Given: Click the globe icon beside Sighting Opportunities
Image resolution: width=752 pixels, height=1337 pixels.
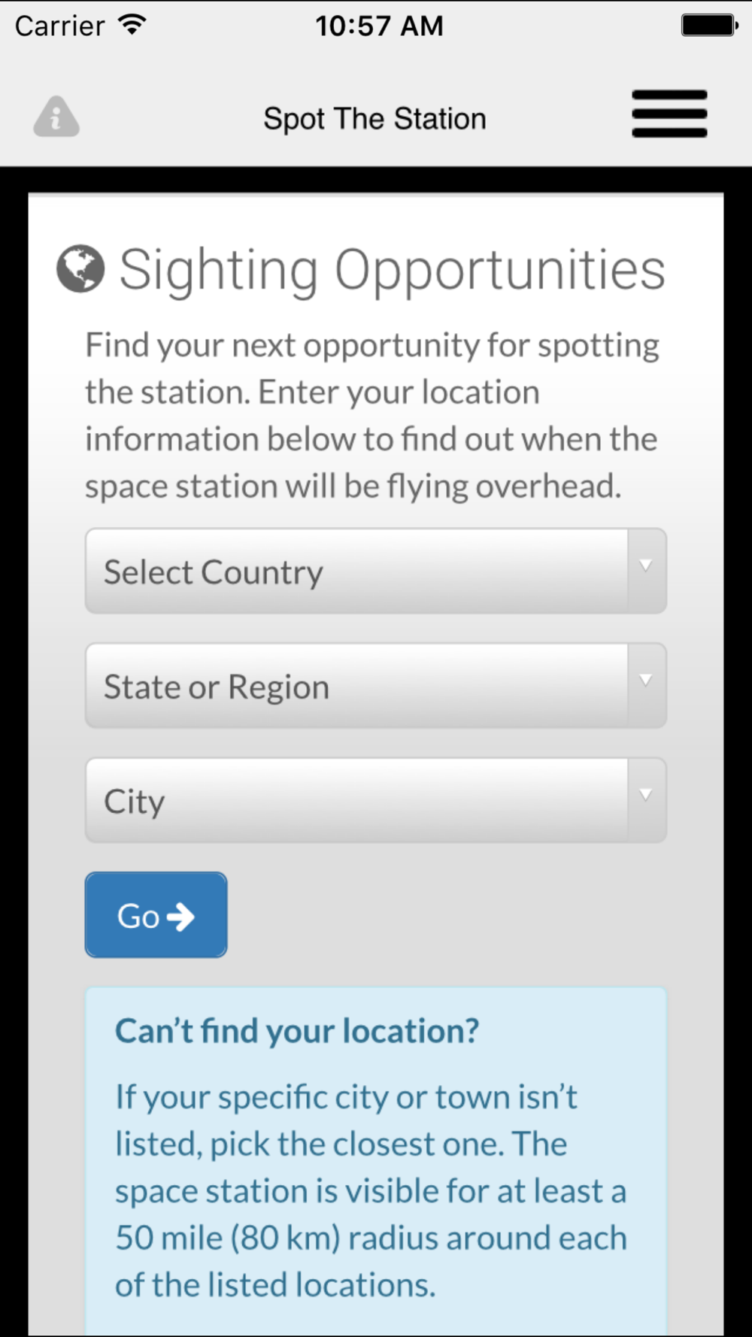Looking at the screenshot, I should pos(80,268).
